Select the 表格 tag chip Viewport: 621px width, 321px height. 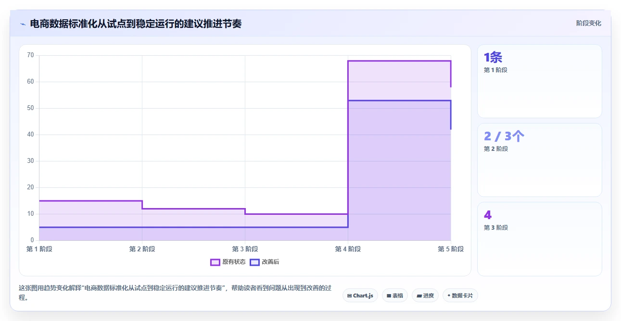pyautogui.click(x=395, y=296)
